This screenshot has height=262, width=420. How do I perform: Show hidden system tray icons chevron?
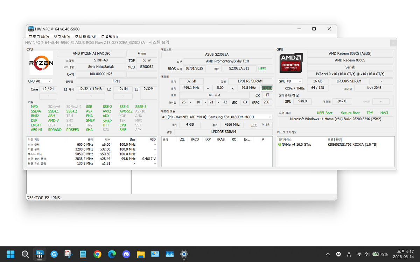(328, 254)
